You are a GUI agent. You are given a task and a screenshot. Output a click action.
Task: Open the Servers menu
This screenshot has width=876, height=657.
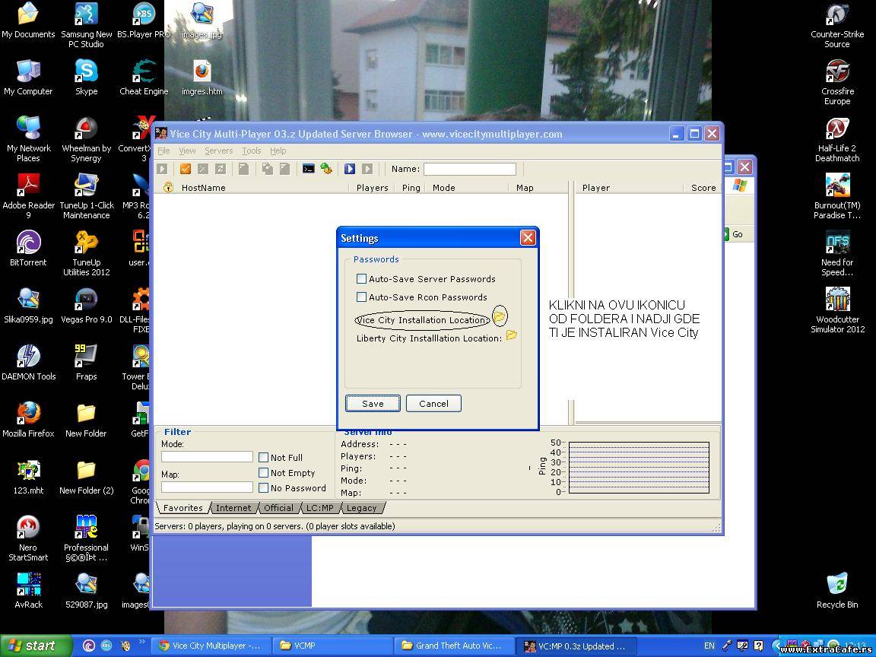tap(218, 151)
